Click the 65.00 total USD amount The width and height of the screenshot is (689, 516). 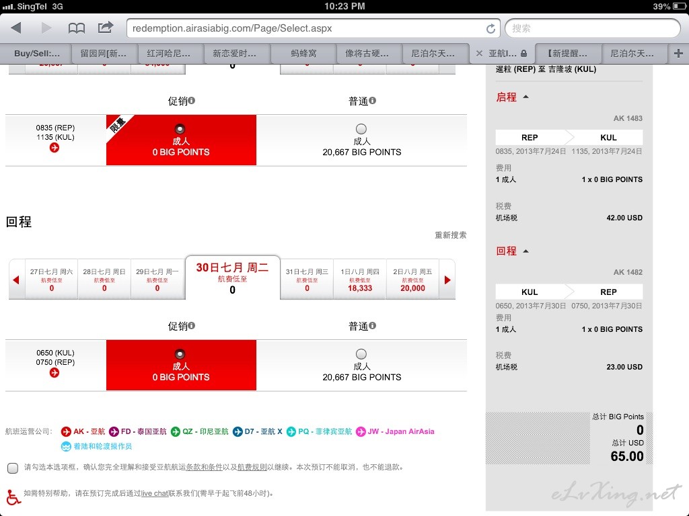pos(627,456)
